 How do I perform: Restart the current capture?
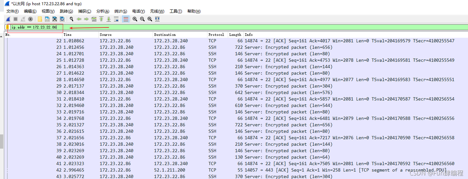coord(23,19)
